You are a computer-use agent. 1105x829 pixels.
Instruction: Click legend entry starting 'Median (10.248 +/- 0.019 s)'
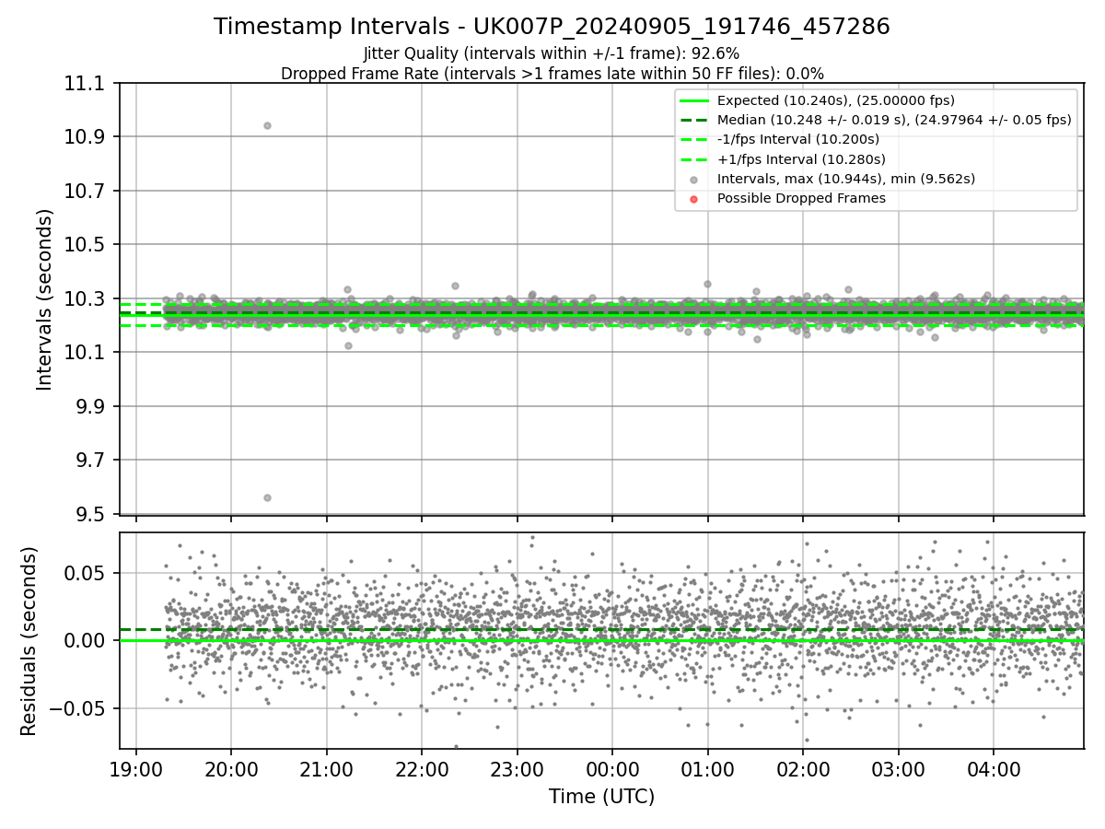coord(894,120)
